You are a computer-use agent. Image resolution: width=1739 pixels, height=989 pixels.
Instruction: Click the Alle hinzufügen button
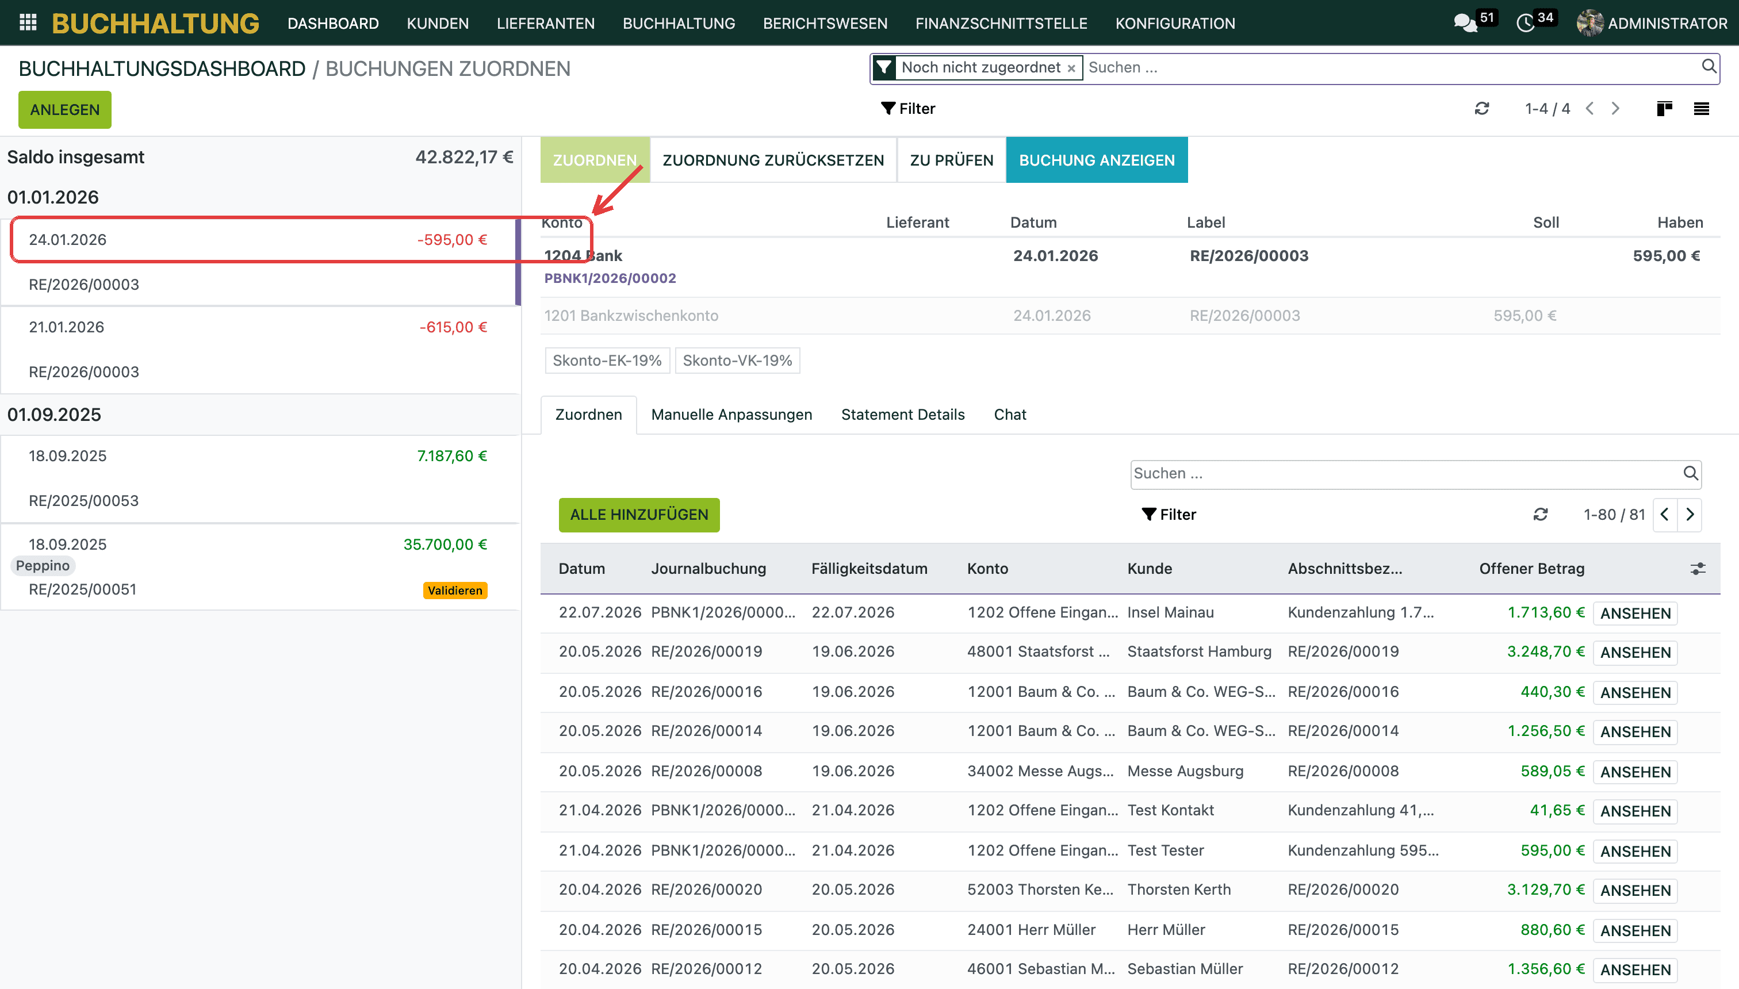(x=639, y=515)
